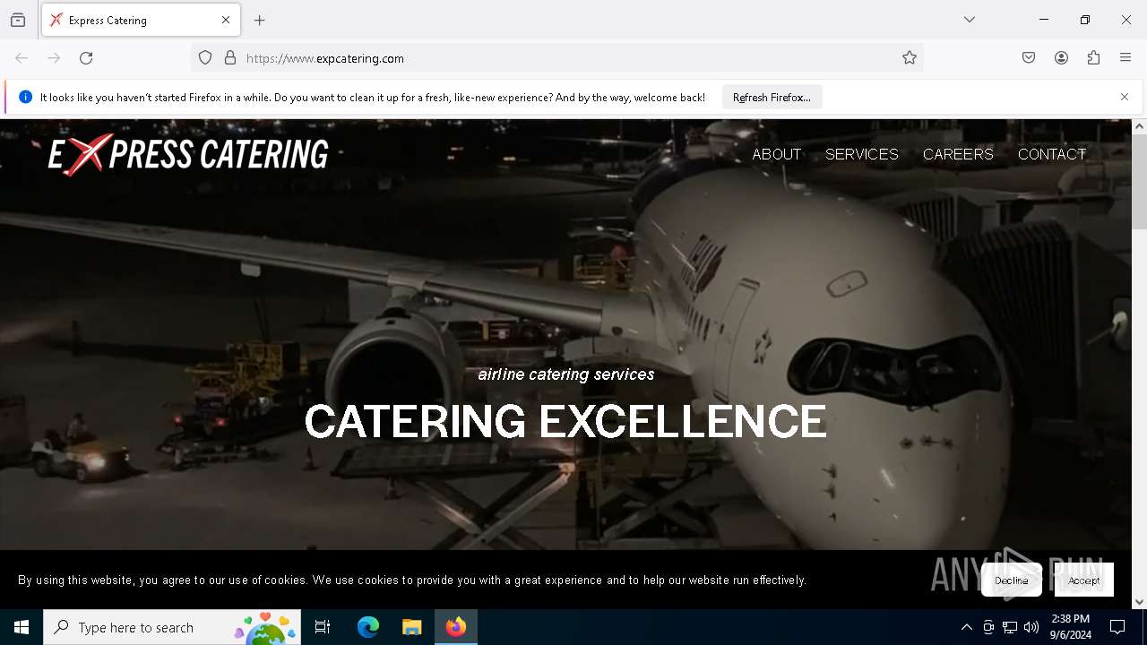Page scrollbar up arrow
Screen dimensions: 1147x645
tap(1139, 126)
